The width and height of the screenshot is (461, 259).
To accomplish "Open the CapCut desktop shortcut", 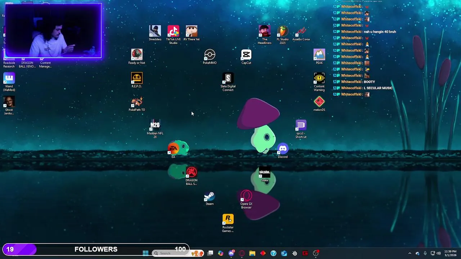I will pos(246,56).
